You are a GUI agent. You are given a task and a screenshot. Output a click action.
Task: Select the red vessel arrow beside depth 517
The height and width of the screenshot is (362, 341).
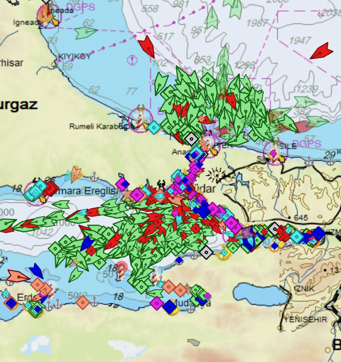146,46
